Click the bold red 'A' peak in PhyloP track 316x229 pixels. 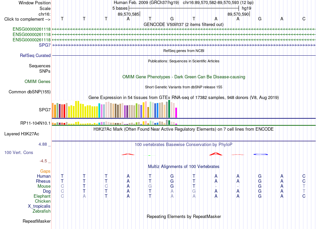tap(216, 154)
